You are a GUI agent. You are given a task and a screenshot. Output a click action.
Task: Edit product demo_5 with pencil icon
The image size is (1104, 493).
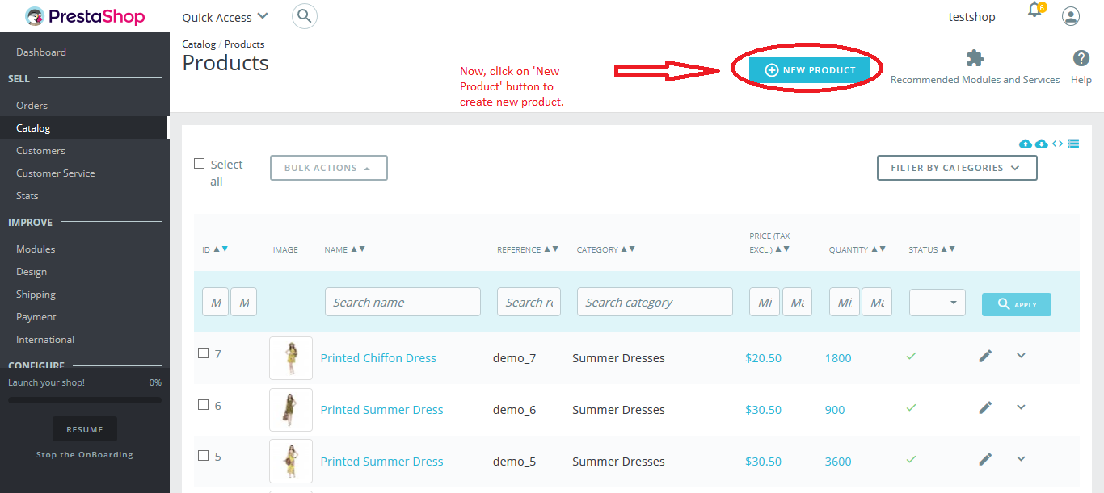pos(985,459)
